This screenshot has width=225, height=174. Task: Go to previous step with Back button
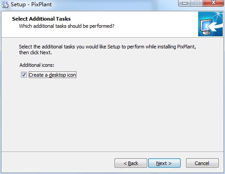click(x=131, y=163)
